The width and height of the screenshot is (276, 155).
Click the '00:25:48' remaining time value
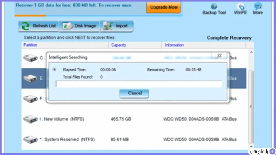193,70
